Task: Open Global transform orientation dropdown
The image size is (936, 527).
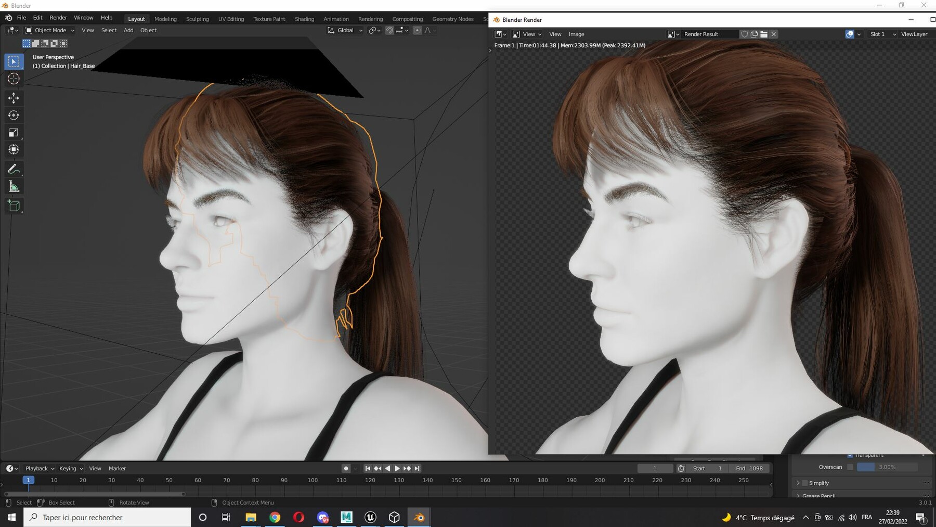Action: click(x=345, y=30)
